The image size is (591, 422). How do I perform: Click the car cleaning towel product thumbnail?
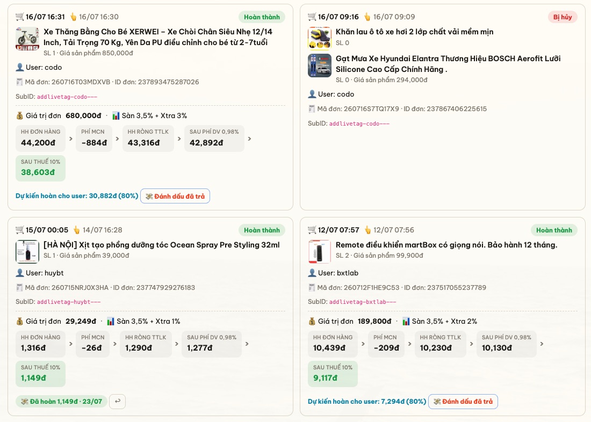click(320, 39)
